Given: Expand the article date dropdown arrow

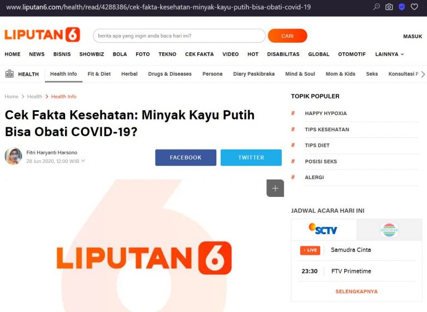Looking at the screenshot, I should point(83,161).
